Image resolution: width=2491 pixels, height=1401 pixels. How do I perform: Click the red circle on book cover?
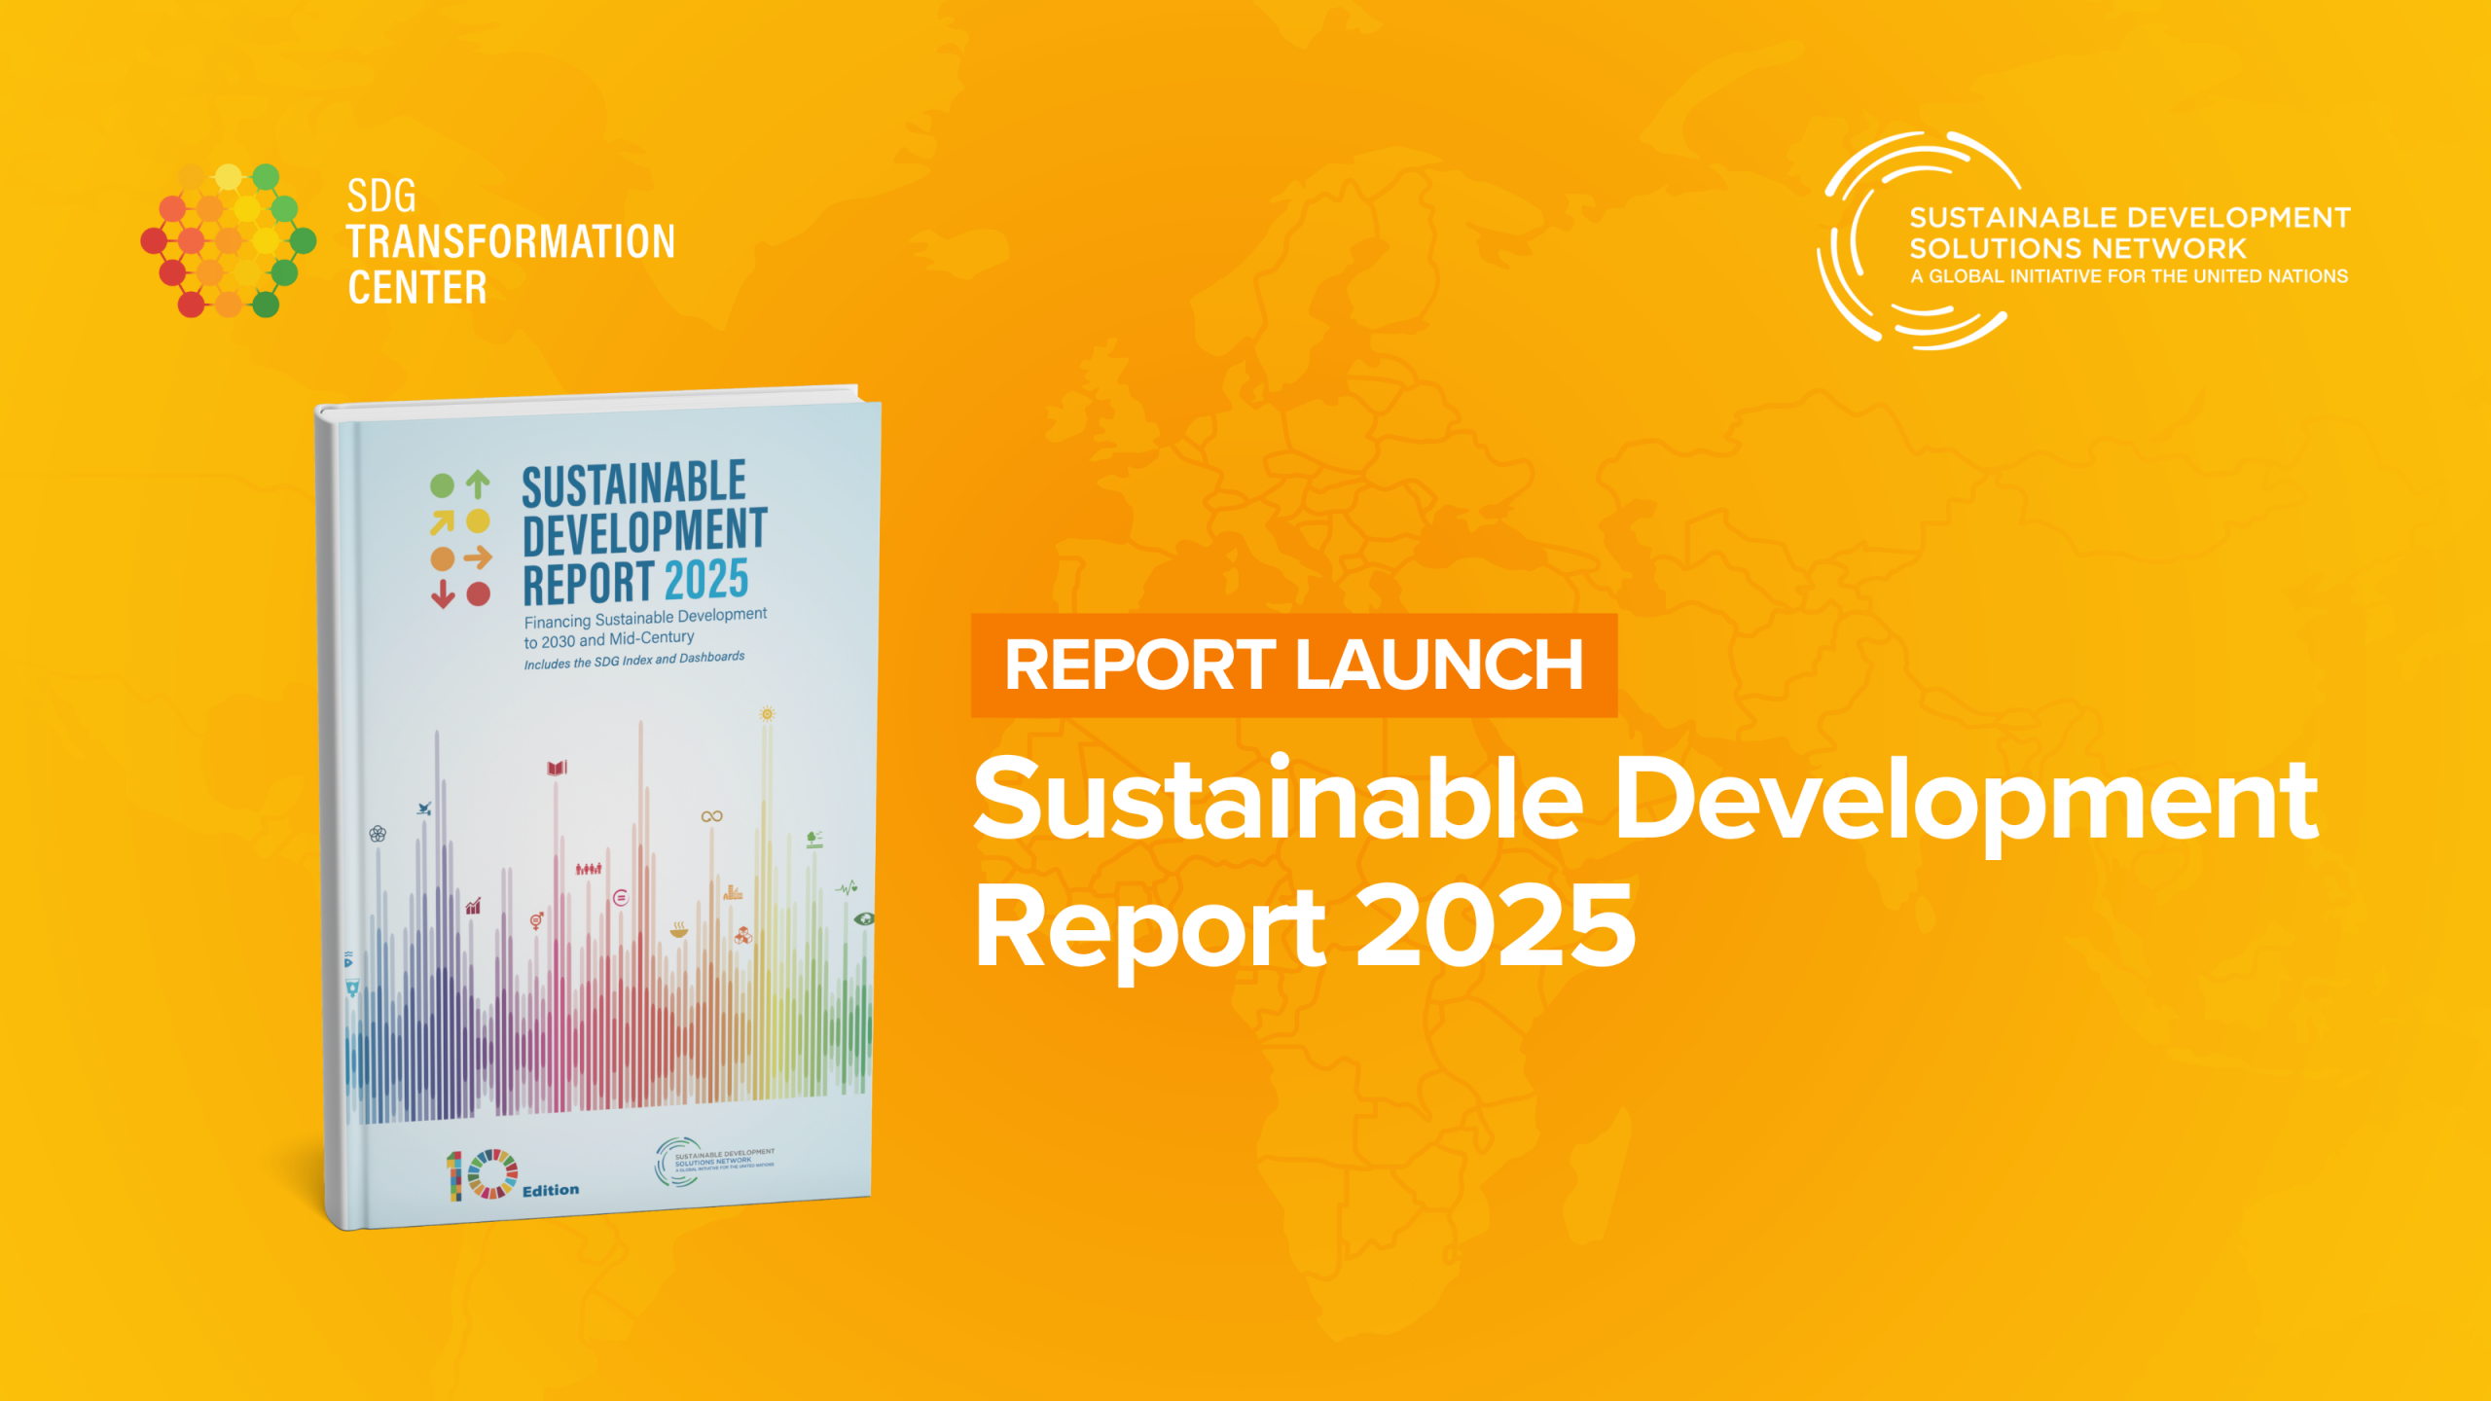coord(478,593)
